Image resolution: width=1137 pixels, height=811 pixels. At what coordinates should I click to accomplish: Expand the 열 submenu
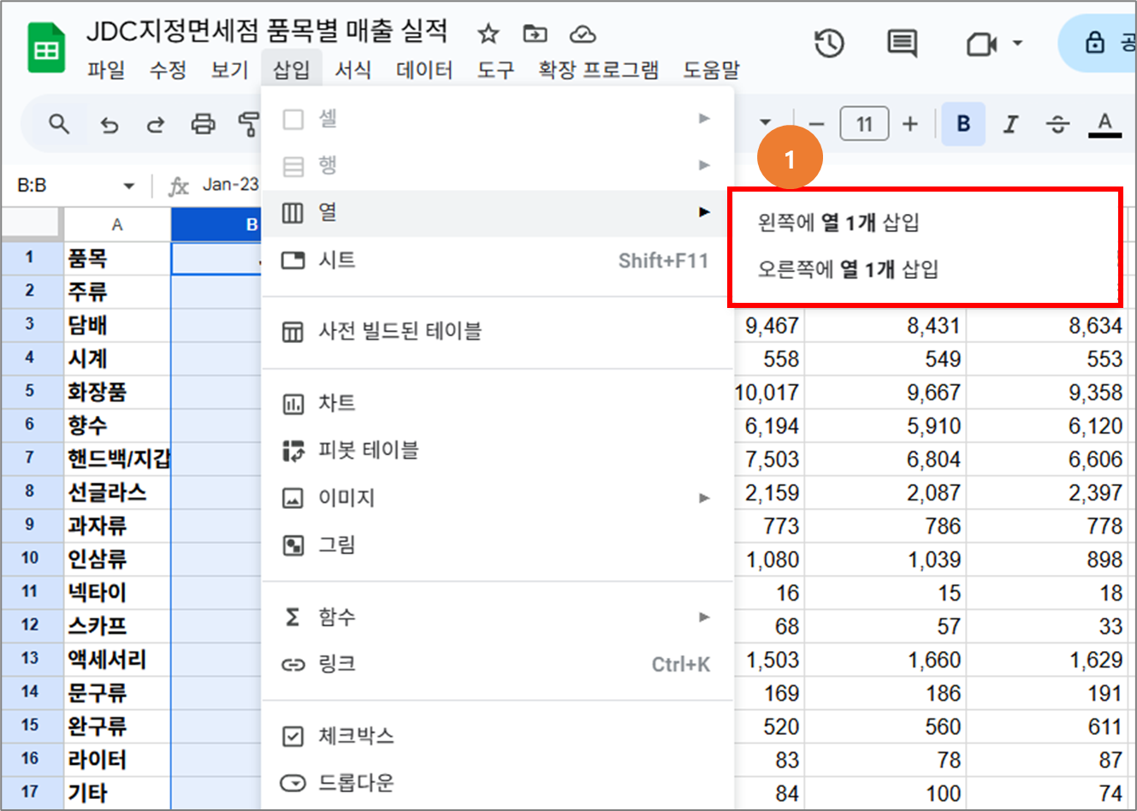point(498,212)
